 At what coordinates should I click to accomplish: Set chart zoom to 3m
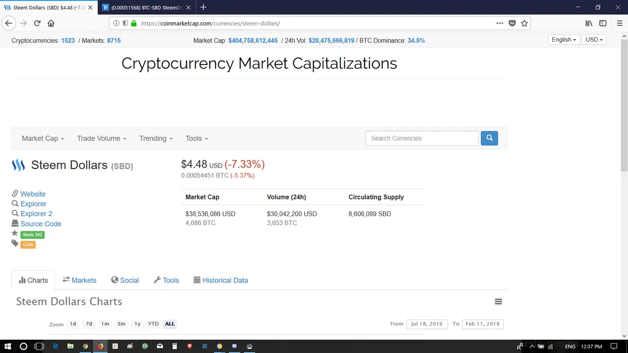[121, 324]
